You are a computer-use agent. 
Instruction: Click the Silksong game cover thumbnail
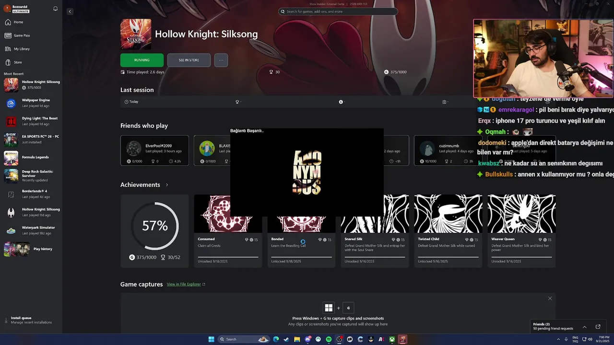(136, 34)
